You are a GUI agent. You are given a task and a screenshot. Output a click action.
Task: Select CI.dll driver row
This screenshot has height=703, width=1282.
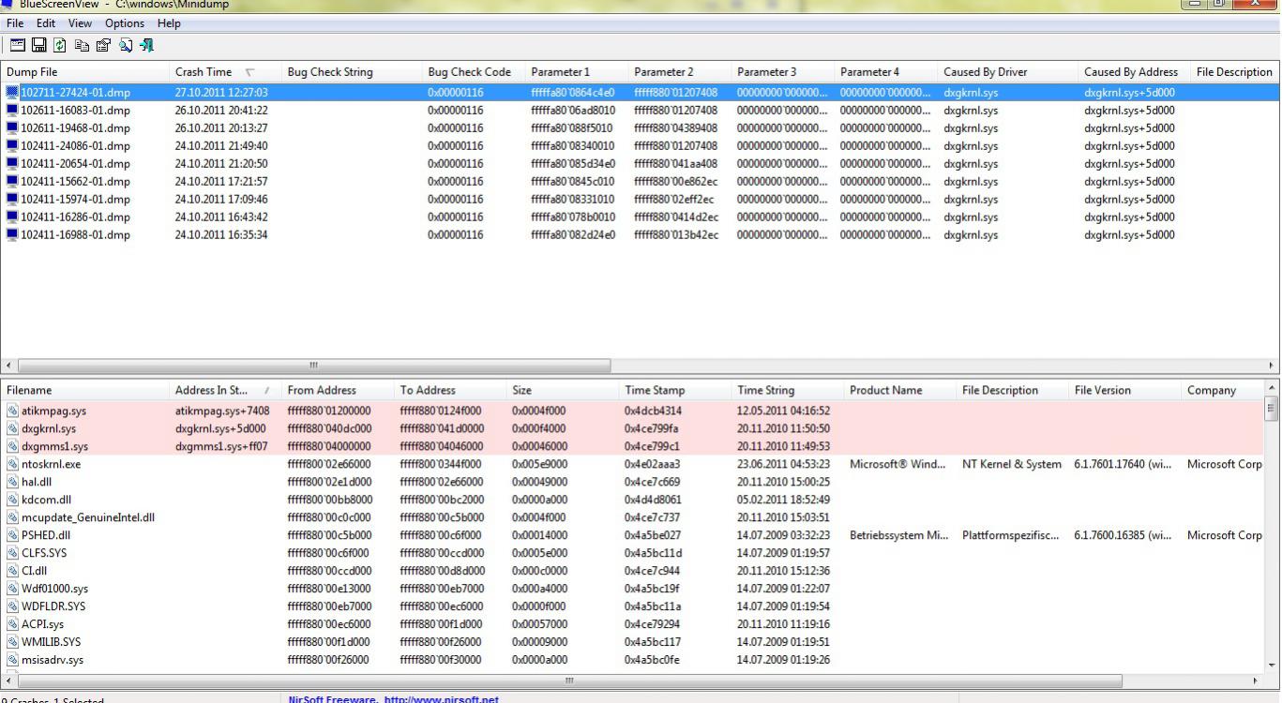tap(633, 571)
